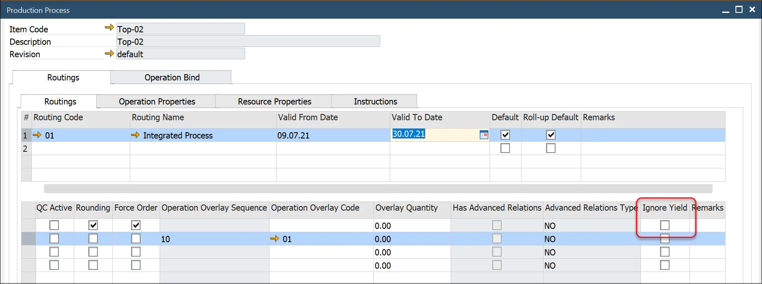
Task: Click the Revision link arrow
Action: tap(109, 53)
